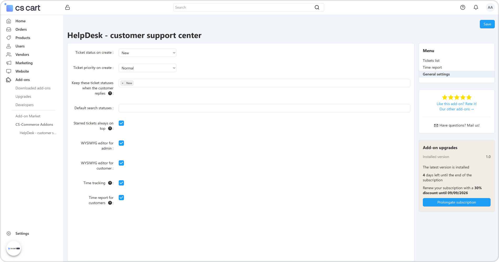499x262 pixels.
Task: Open Ticket priority on create dropdown
Action: click(148, 68)
